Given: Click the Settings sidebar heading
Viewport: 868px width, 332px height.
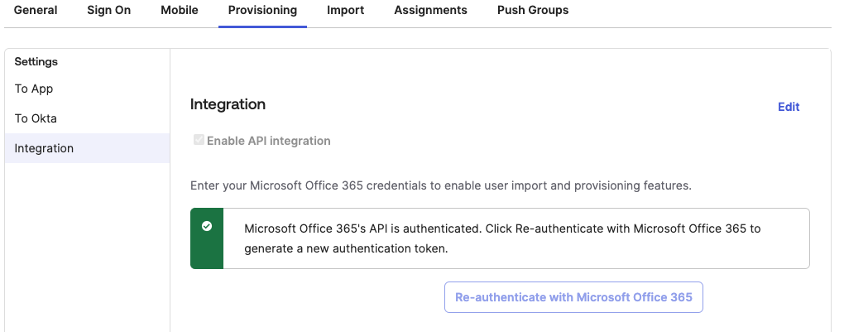Looking at the screenshot, I should (36, 61).
